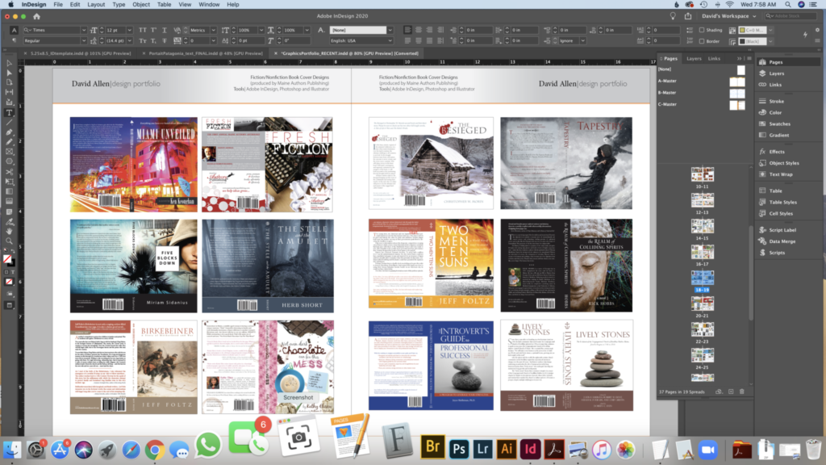Toggle Strikethrough formatting

click(x=165, y=40)
